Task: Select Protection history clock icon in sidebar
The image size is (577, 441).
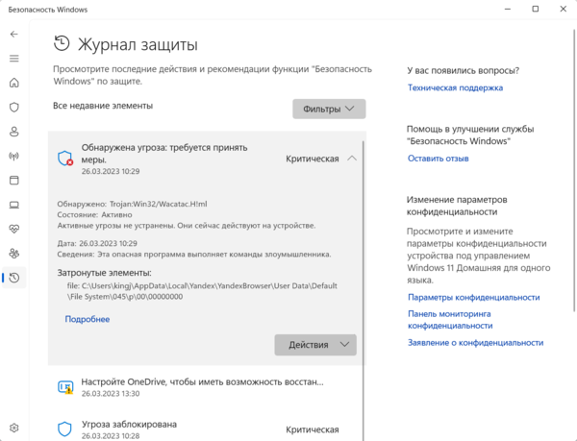Action: coord(14,278)
